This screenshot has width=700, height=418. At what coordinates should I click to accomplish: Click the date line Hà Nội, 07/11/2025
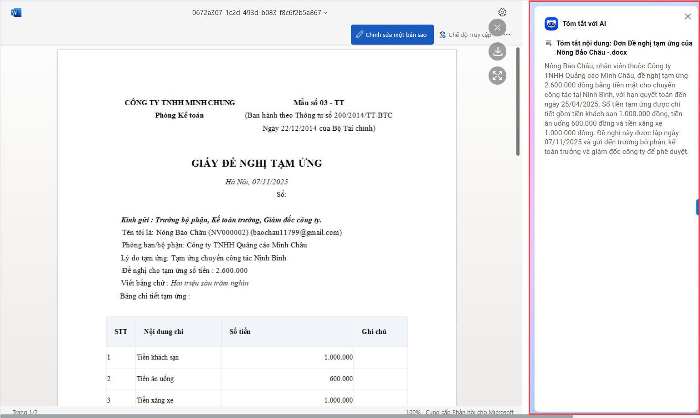coord(257,182)
